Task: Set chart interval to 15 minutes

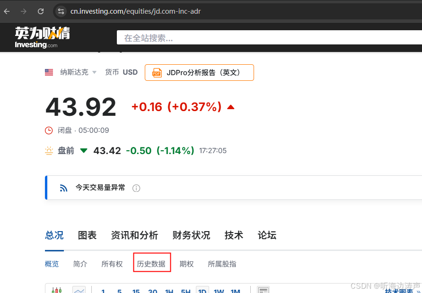Action: point(136,291)
